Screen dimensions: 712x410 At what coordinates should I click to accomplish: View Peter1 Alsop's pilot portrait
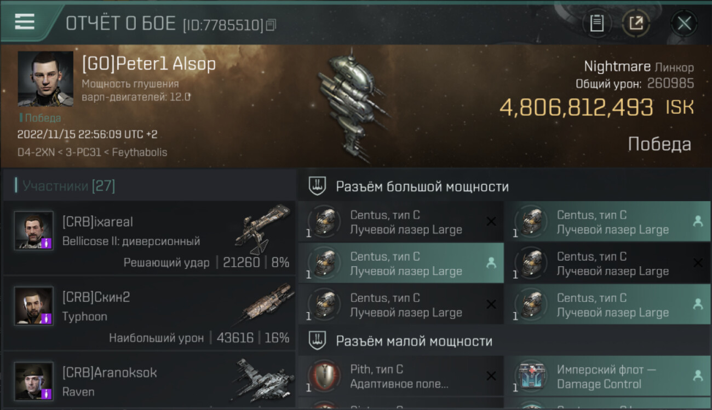pos(45,79)
